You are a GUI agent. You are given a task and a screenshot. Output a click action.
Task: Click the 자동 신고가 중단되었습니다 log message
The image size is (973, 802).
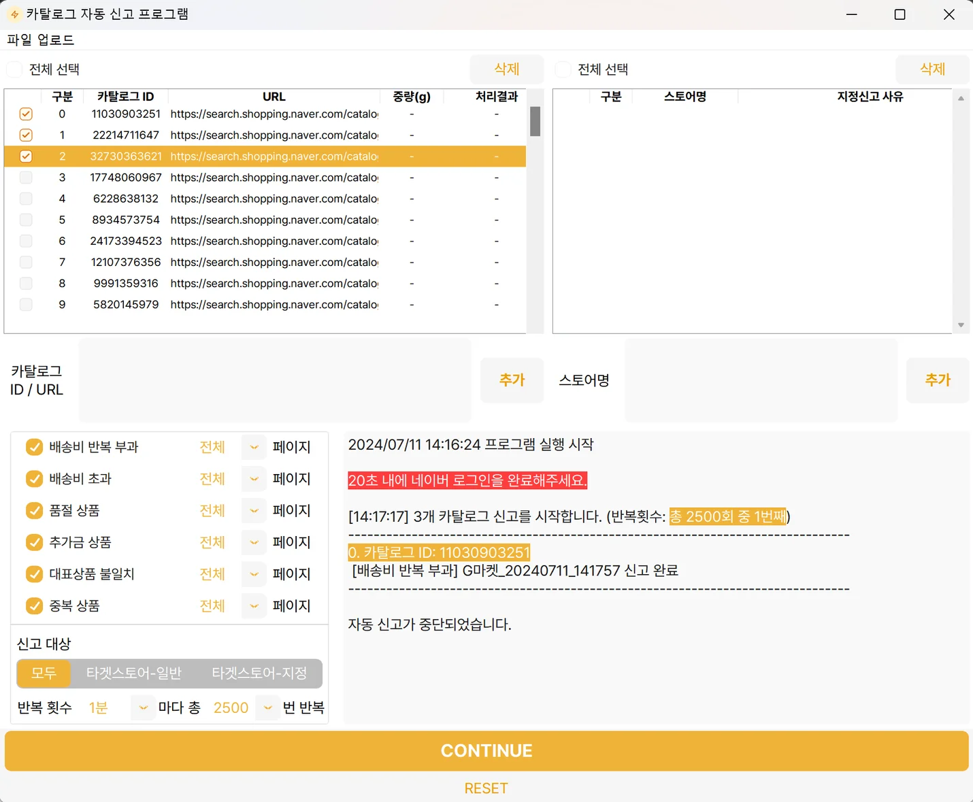tap(429, 624)
